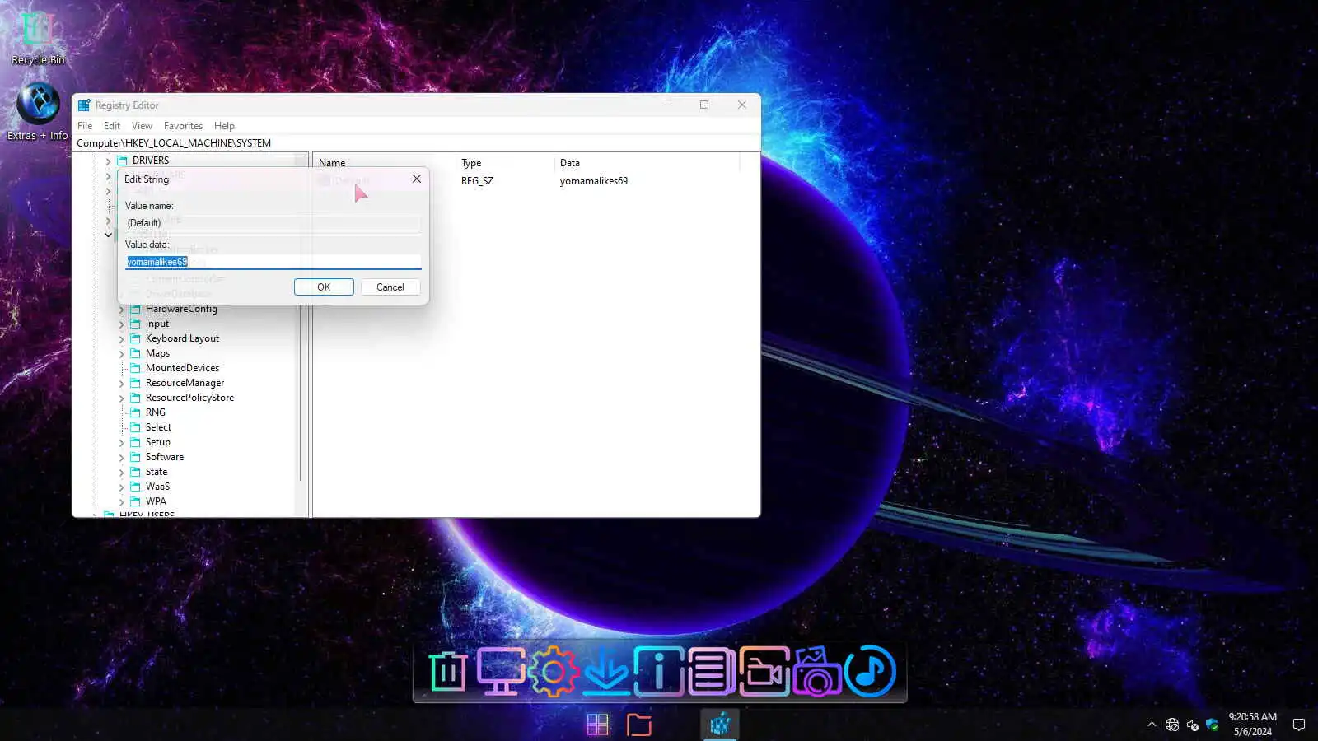
Task: Expand the Software key
Action: pyautogui.click(x=121, y=458)
